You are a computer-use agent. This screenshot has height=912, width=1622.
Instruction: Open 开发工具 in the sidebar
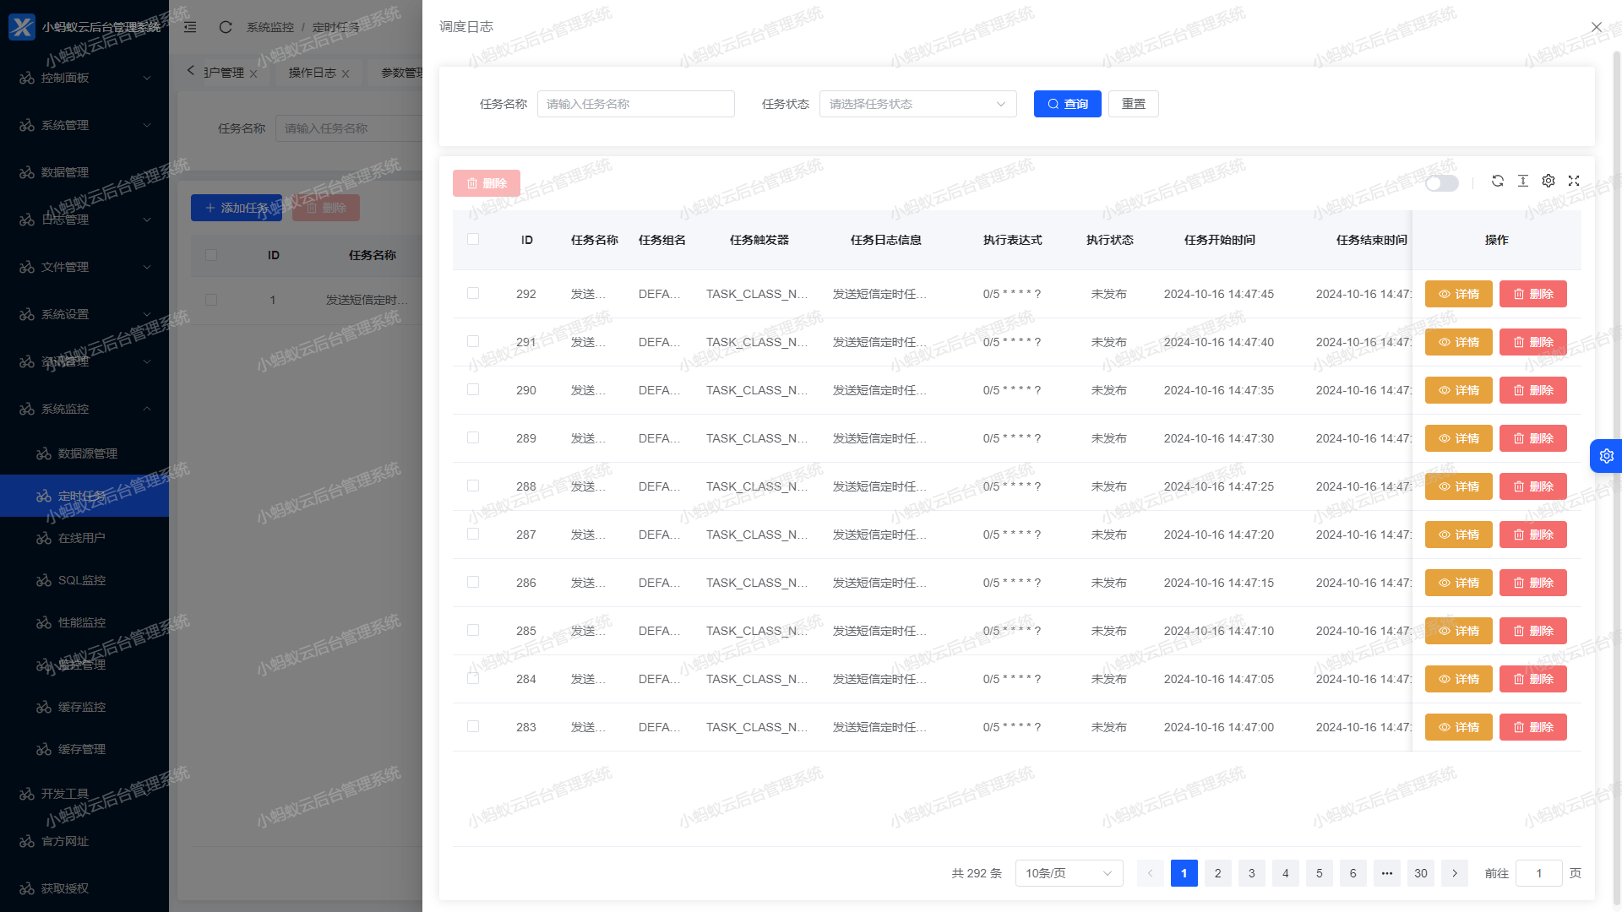coord(84,794)
